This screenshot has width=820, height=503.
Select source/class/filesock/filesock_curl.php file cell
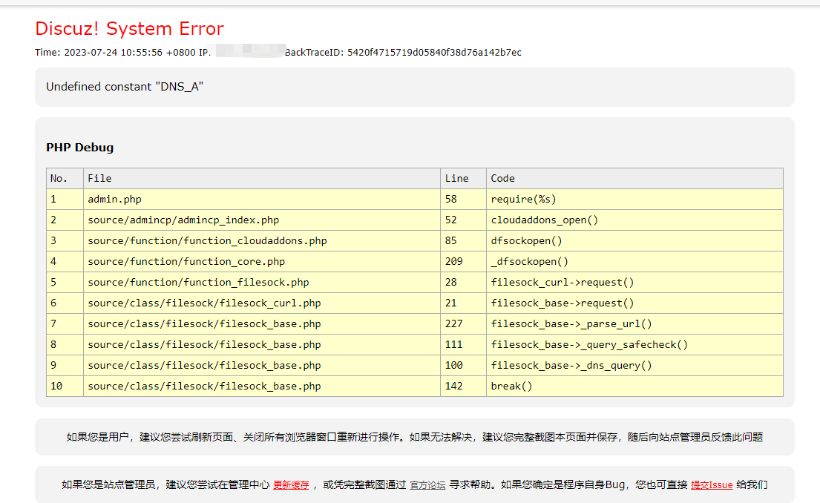pos(262,303)
